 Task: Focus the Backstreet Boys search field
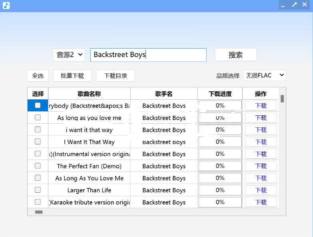148,55
